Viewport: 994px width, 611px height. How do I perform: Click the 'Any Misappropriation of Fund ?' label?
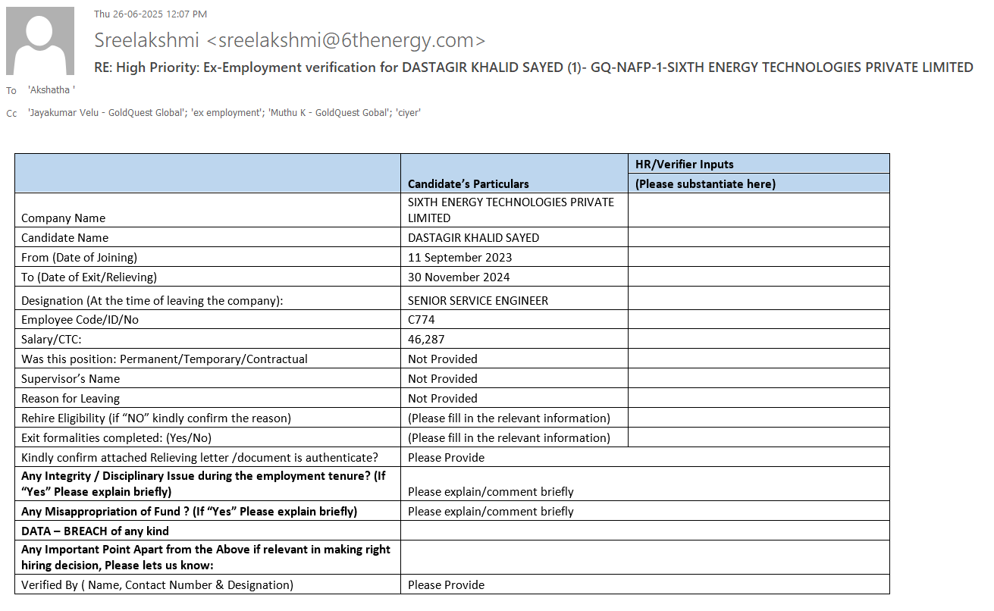coord(190,512)
